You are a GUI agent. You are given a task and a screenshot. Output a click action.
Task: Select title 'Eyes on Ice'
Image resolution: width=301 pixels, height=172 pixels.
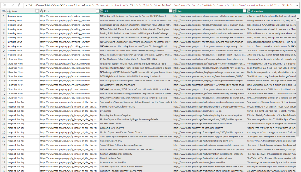[136, 111]
